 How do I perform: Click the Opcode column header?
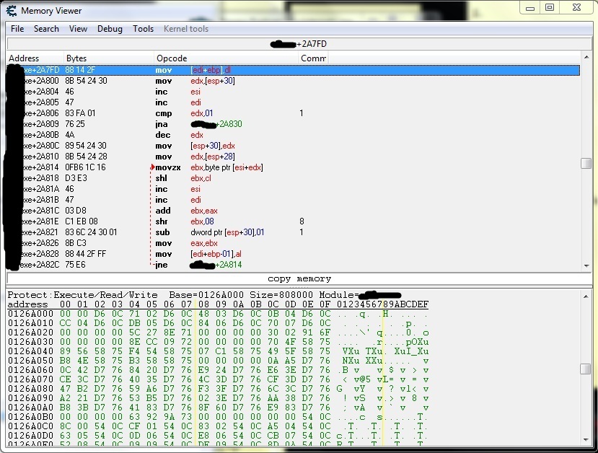pyautogui.click(x=172, y=58)
